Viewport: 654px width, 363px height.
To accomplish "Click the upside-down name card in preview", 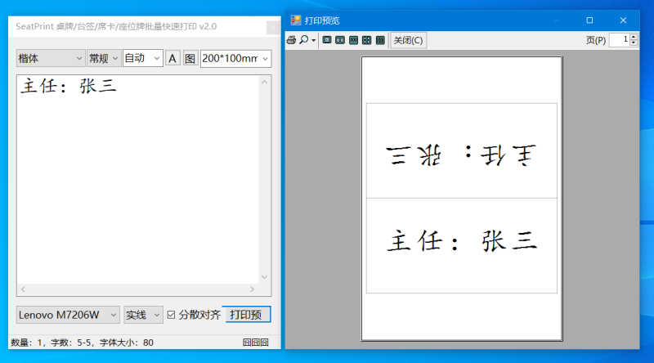I will point(462,150).
